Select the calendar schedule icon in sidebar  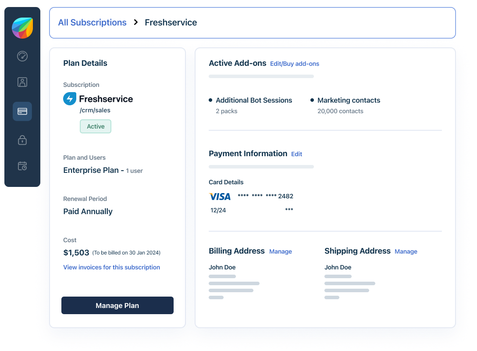click(x=22, y=166)
